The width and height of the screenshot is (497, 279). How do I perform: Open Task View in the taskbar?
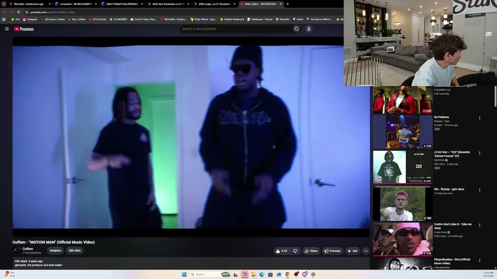[235, 274]
